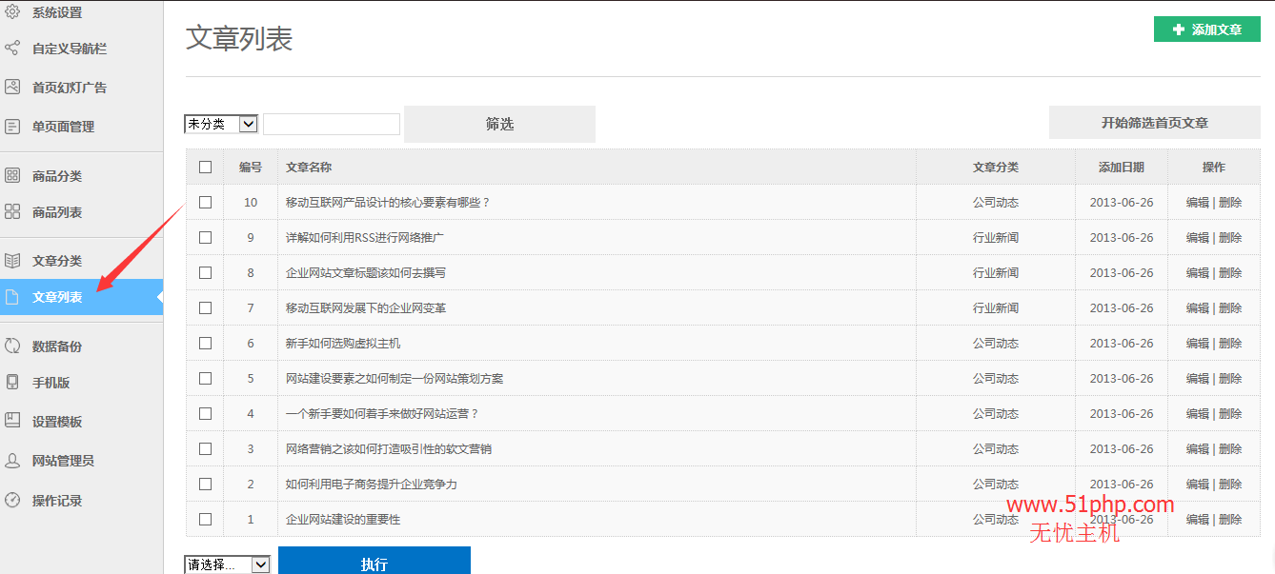
Task: Select 商品列表 menu item
Action: pos(57,212)
